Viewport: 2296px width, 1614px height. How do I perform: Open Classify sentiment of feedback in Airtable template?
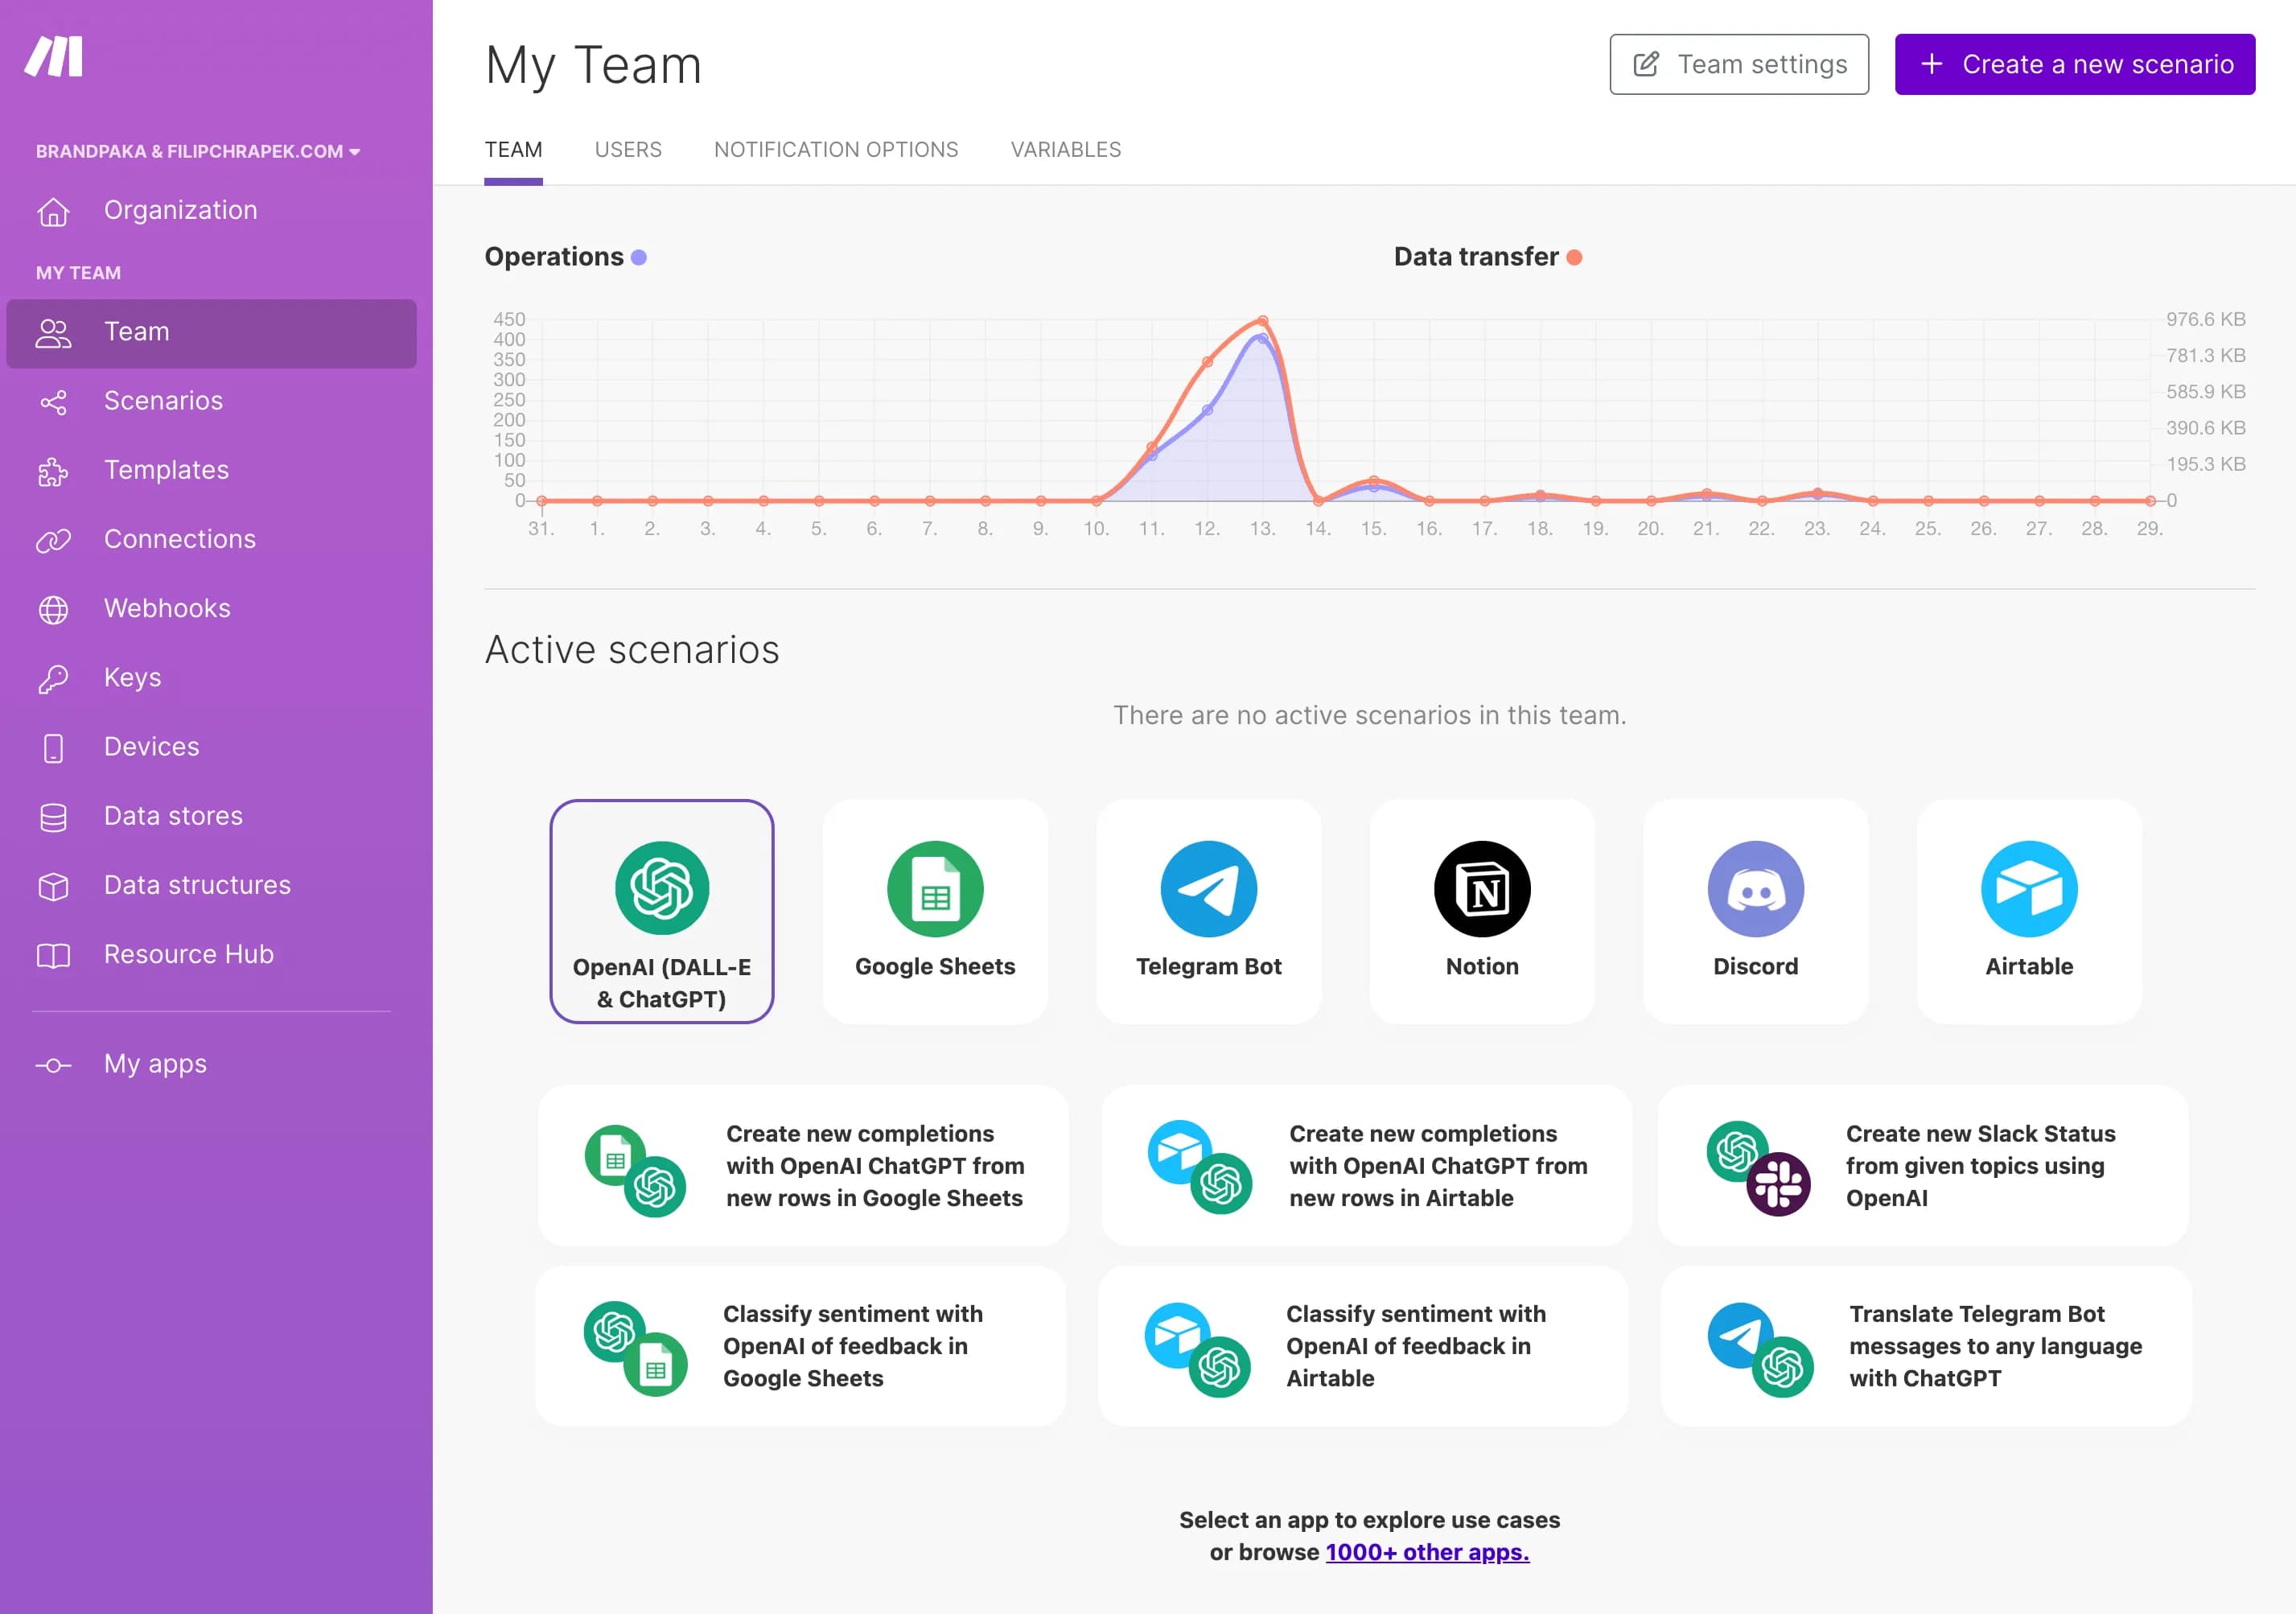pyautogui.click(x=1362, y=1346)
